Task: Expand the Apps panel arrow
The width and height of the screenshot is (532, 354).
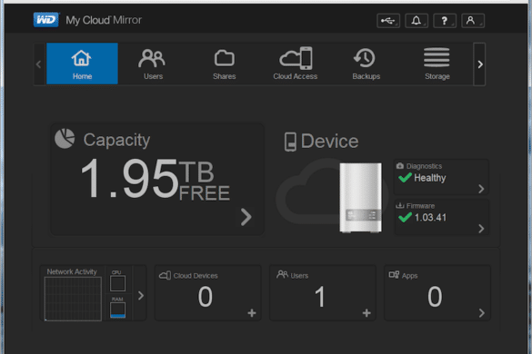Action: tap(481, 313)
